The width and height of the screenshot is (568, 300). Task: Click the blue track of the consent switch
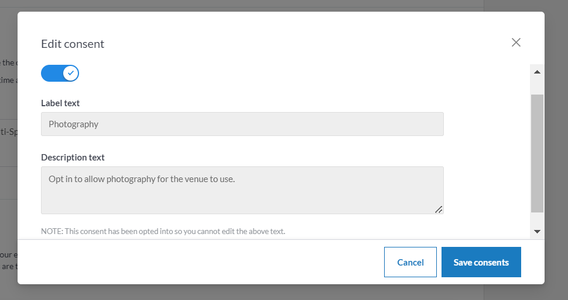[52, 74]
